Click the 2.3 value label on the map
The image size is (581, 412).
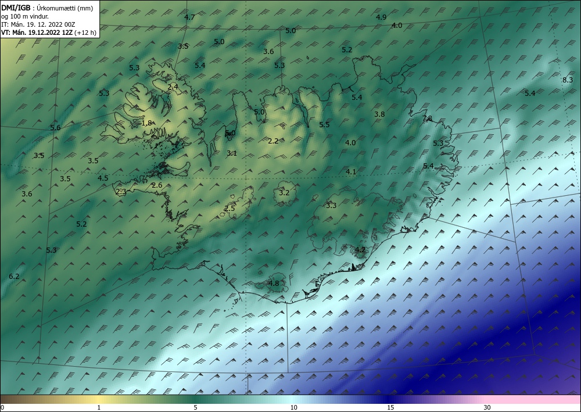(121, 192)
